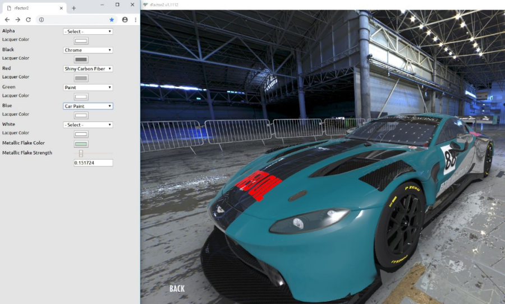Image resolution: width=505 pixels, height=304 pixels.
Task: Click the Red channel label
Action: click(6, 68)
